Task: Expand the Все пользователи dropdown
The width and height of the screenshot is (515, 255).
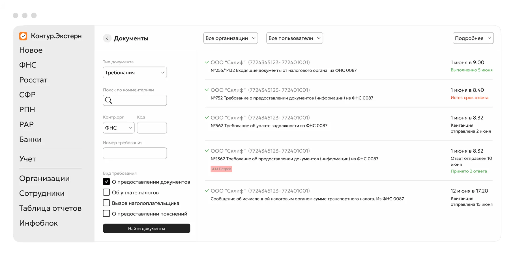Action: coord(295,38)
